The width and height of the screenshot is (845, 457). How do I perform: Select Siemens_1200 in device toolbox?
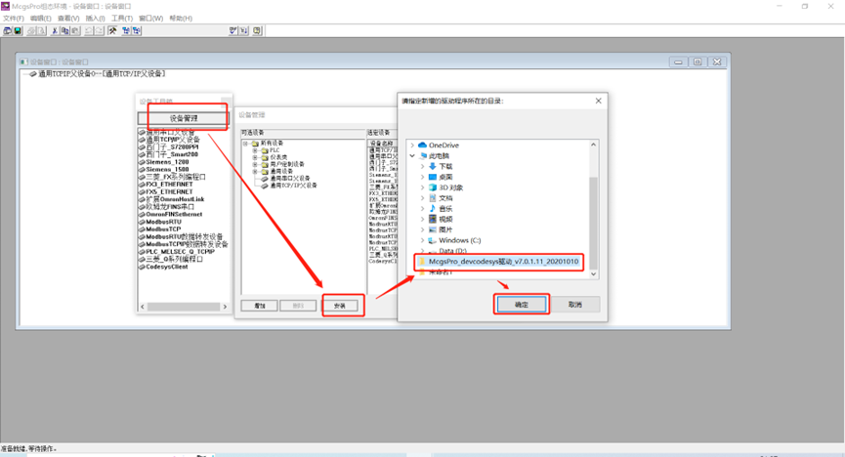167,162
